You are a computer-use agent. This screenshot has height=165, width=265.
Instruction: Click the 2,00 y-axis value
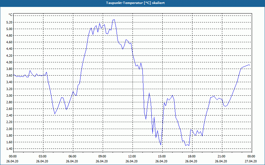pyautogui.click(x=9, y=129)
